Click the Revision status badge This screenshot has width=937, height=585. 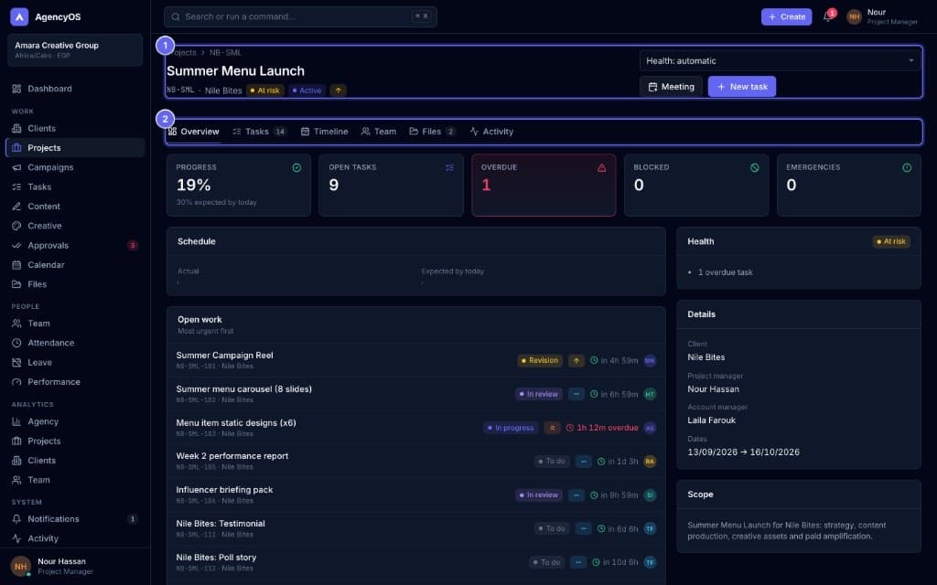[x=540, y=361]
